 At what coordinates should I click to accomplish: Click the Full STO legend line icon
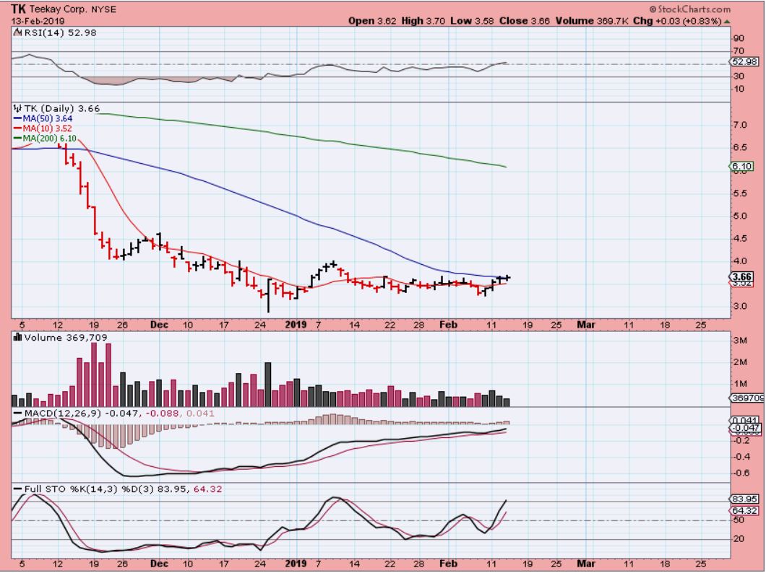click(x=17, y=489)
